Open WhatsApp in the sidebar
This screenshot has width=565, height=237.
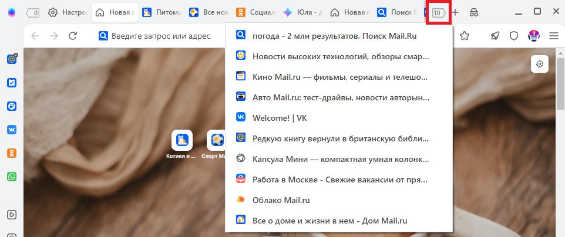tap(12, 177)
